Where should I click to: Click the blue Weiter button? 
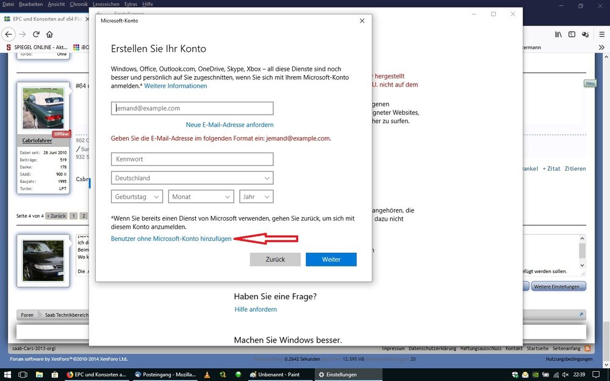(331, 259)
